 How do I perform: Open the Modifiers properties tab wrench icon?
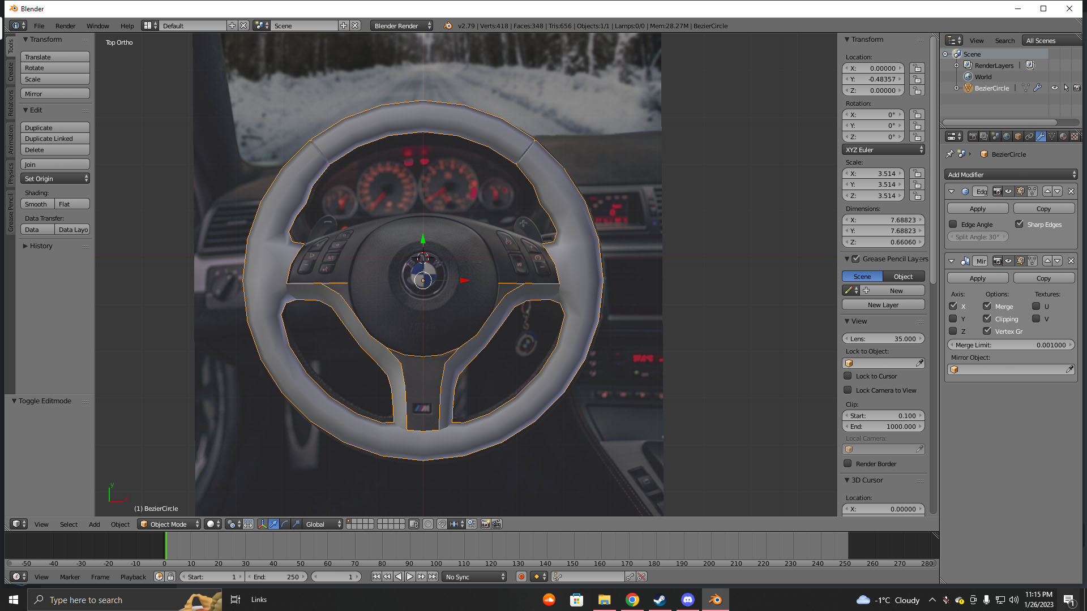(x=1041, y=136)
